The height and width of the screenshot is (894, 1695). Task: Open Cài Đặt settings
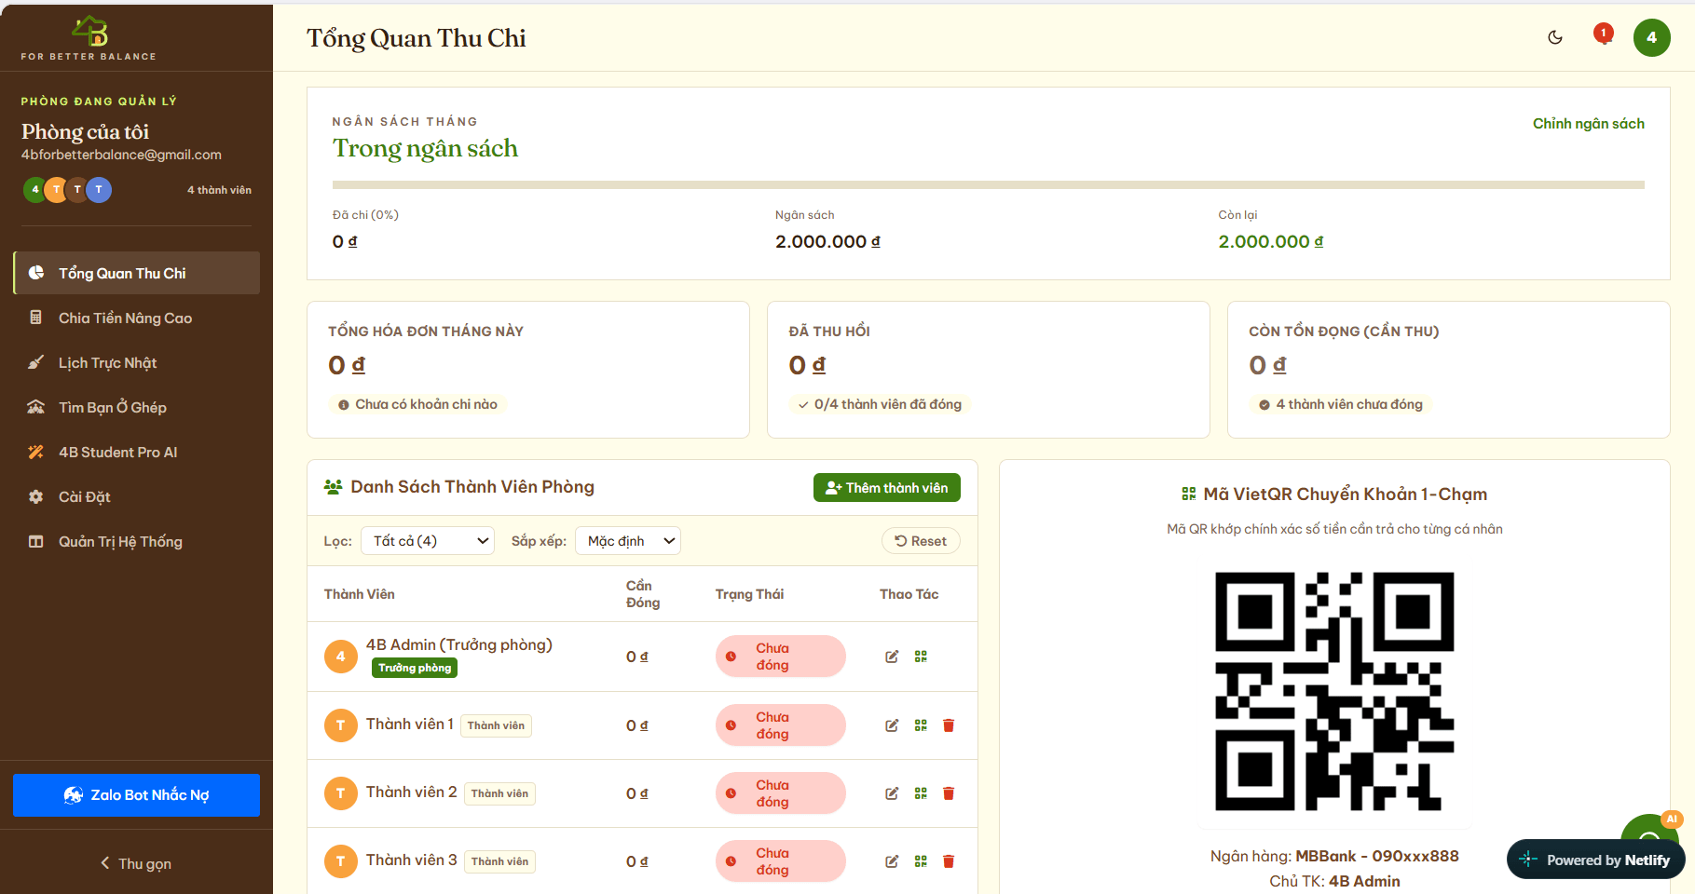[x=137, y=496]
